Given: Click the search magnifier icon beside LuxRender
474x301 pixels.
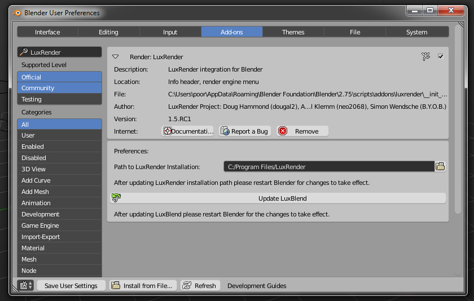Looking at the screenshot, I should click(x=24, y=52).
